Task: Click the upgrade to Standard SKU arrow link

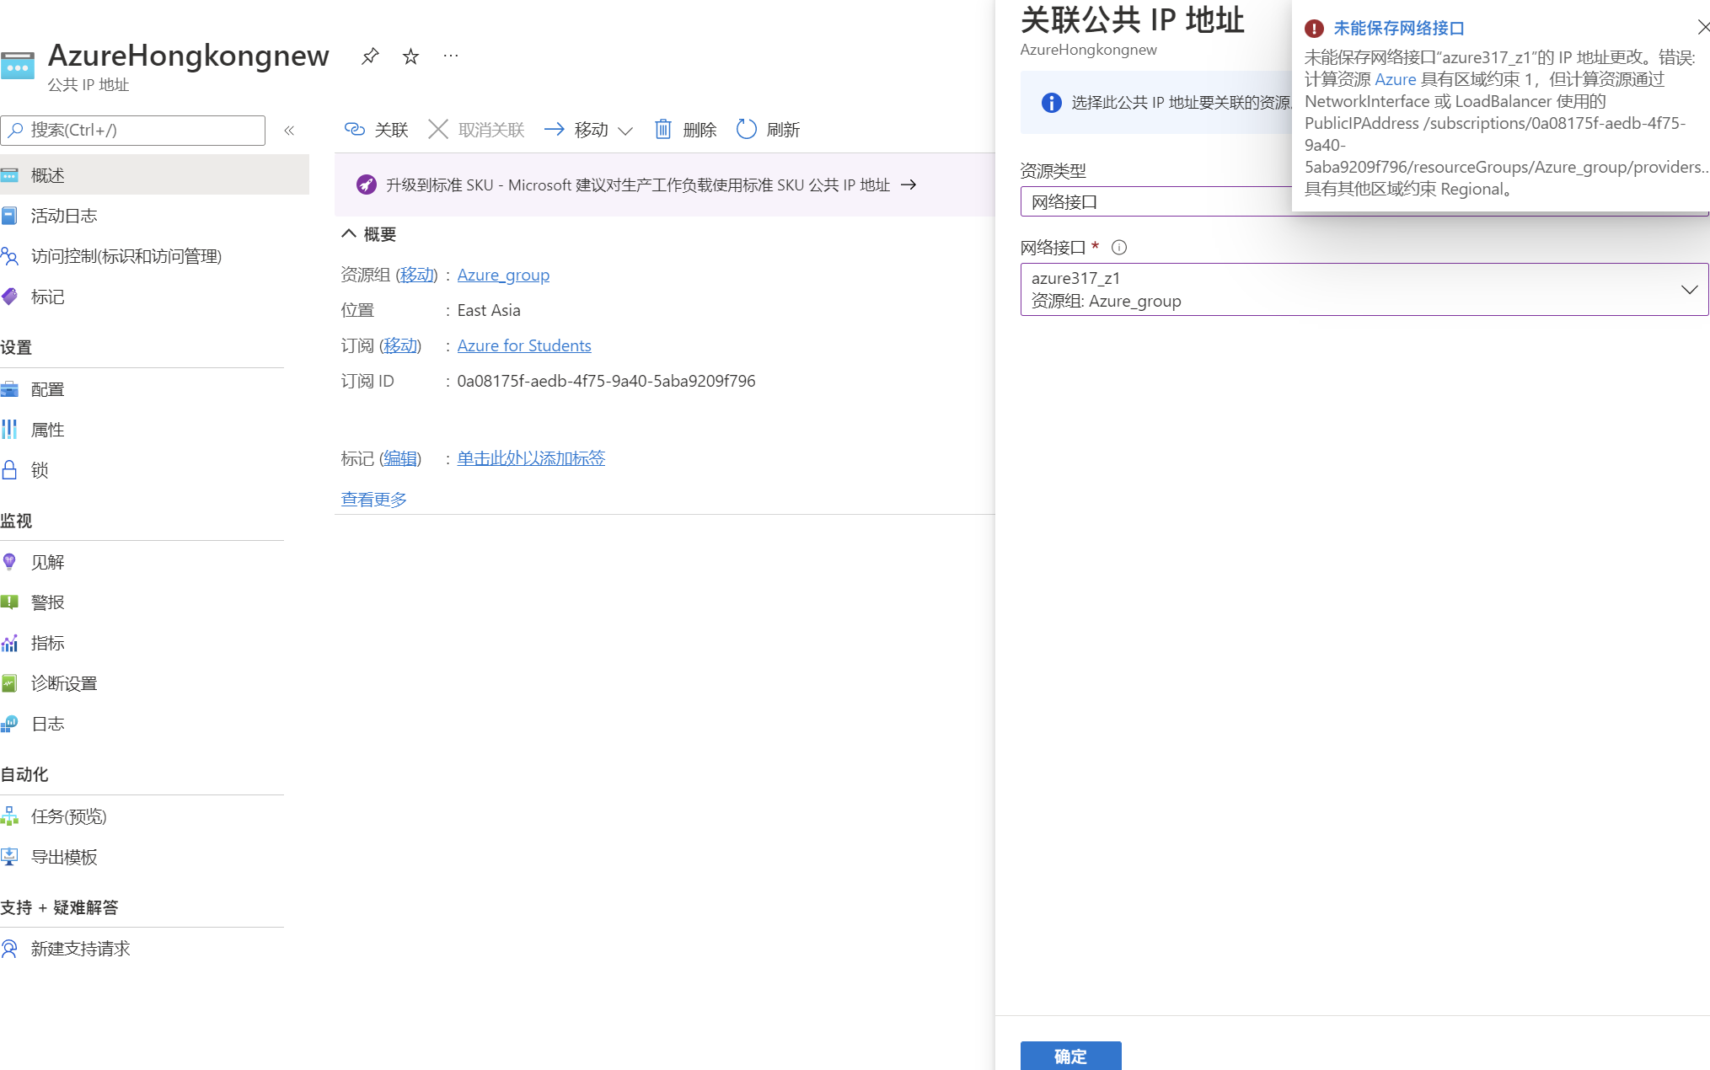Action: click(910, 185)
